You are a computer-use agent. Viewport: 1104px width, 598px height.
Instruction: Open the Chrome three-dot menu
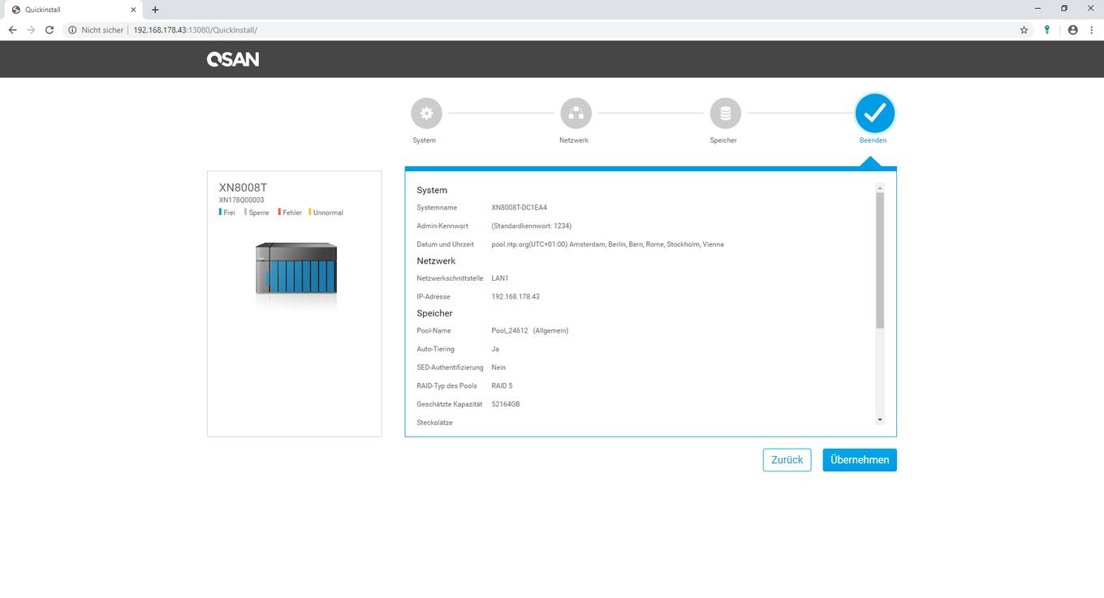pyautogui.click(x=1092, y=30)
